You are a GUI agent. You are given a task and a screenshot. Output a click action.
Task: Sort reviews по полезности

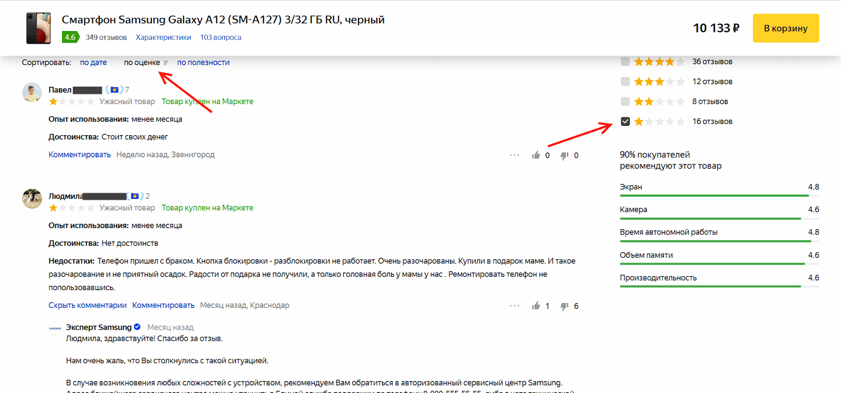click(203, 62)
